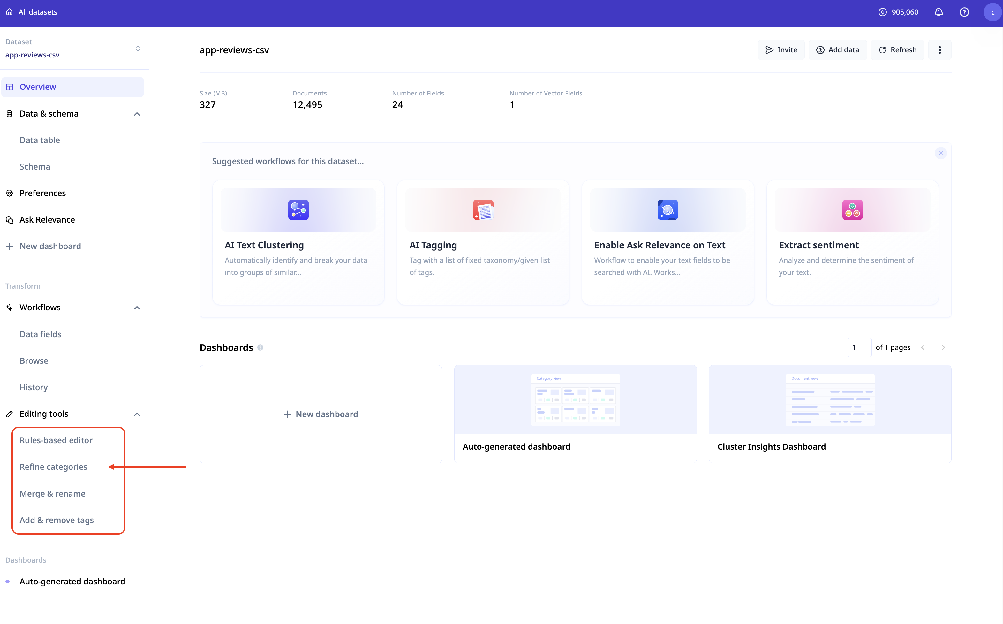
Task: Click the AI Tagging workflow icon
Action: tap(483, 210)
